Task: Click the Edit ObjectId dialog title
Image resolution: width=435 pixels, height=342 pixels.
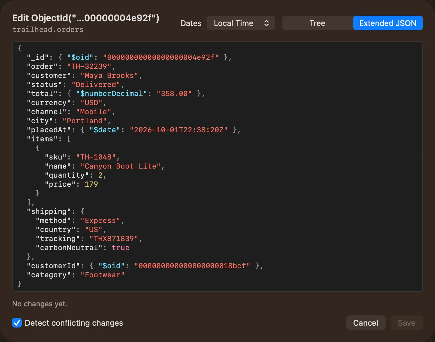Action: 86,18
